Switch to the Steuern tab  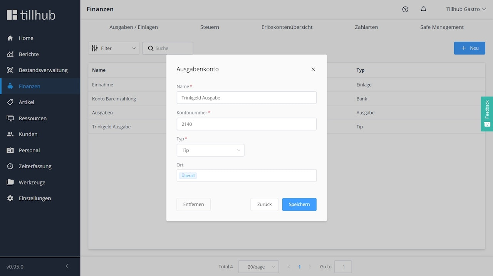[210, 27]
